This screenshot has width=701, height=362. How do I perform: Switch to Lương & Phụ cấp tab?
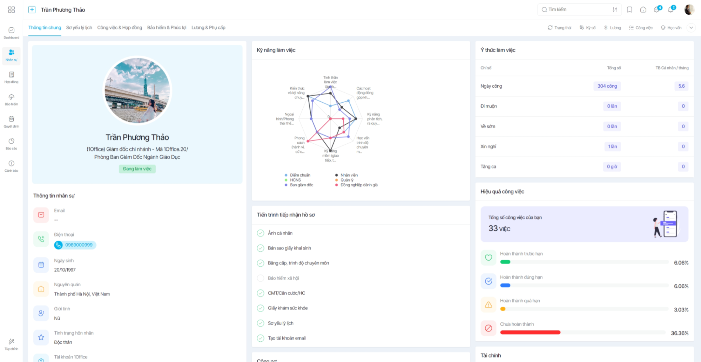(x=208, y=28)
